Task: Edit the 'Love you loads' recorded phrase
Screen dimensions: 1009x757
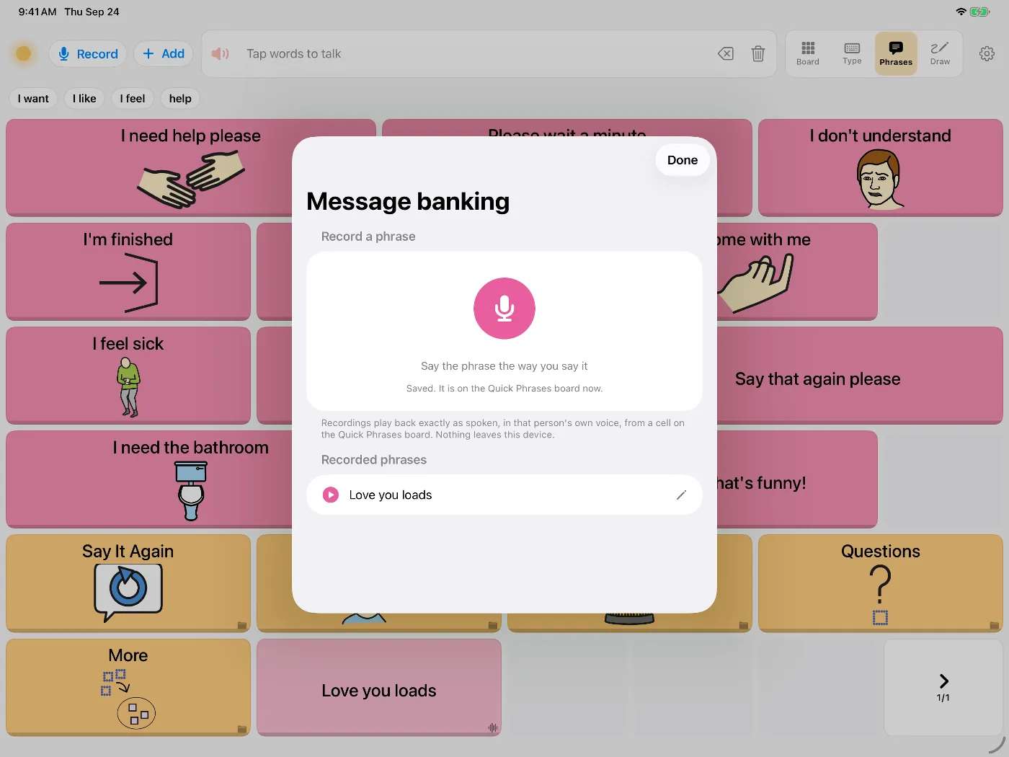Action: coord(681,495)
